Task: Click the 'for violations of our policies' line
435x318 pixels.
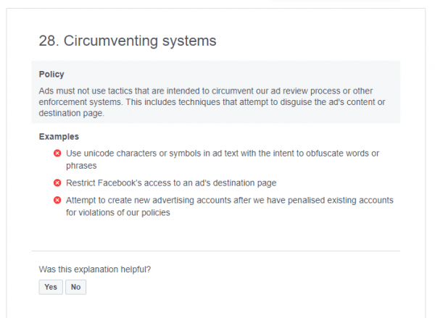Action: [x=118, y=213]
